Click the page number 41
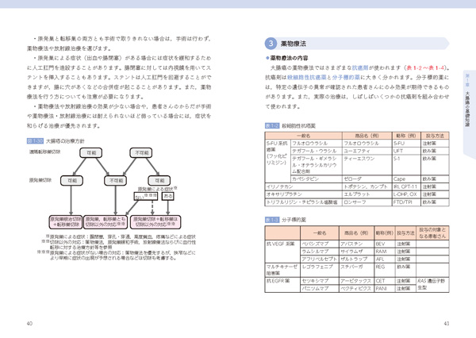Viewport: 476px width, 338px height. click(447, 322)
